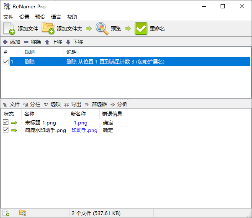Click the new name -1.png
252x218 pixels.
(80, 123)
